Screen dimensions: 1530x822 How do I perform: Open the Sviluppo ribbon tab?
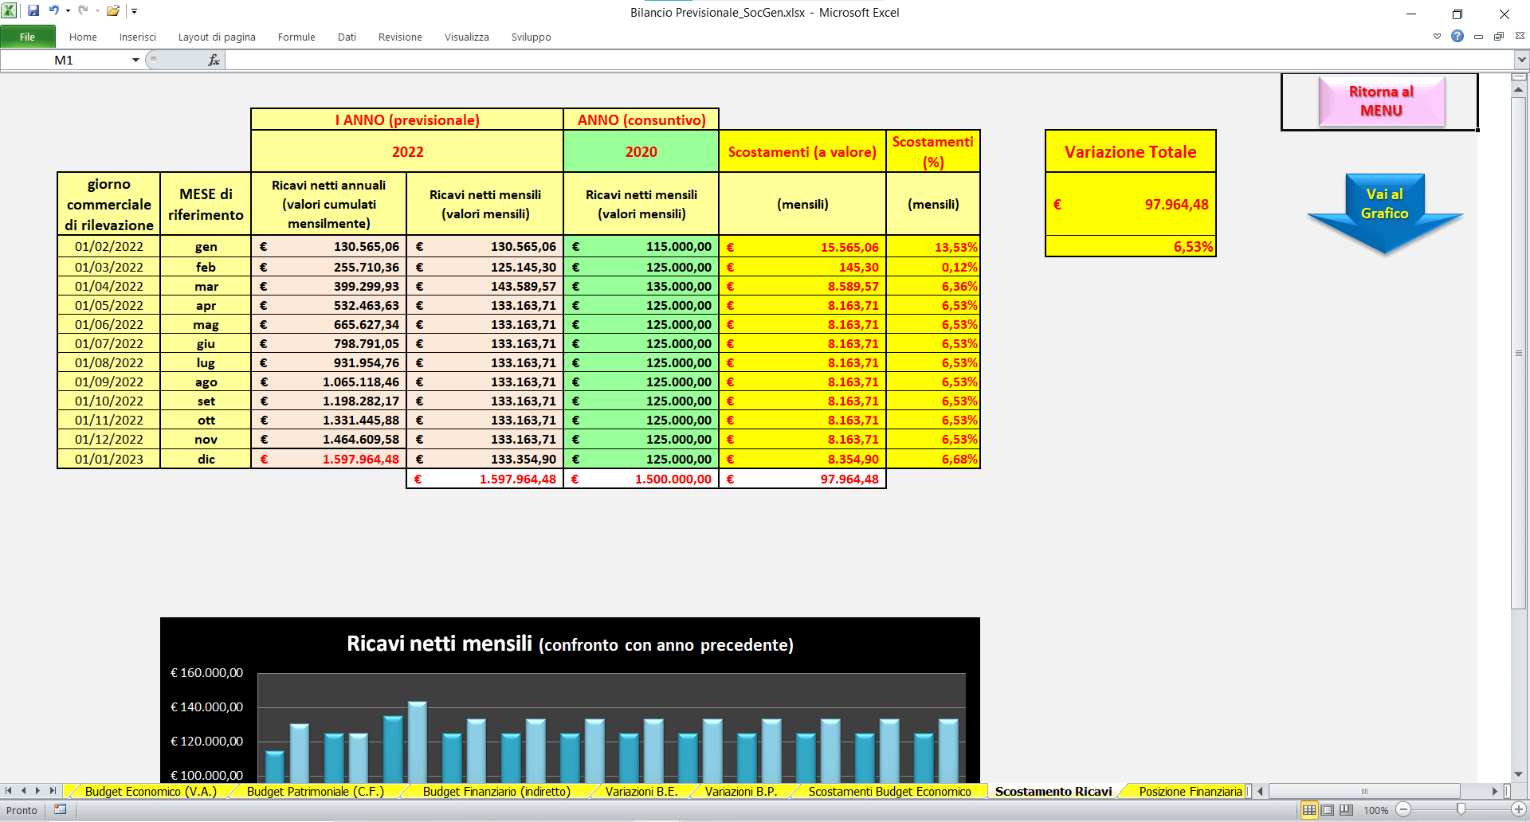(531, 37)
